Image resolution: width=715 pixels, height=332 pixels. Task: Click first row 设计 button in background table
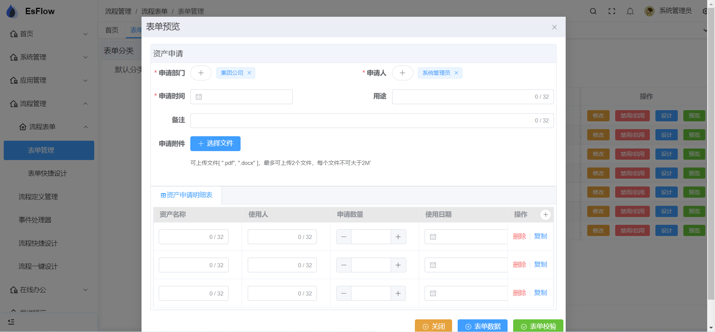tap(667, 116)
